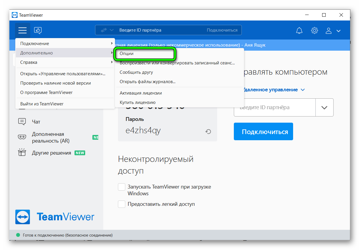Image resolution: width=360 pixels, height=250 pixels.
Task: Click the TeamViewer title bar icon
Action: [15, 15]
